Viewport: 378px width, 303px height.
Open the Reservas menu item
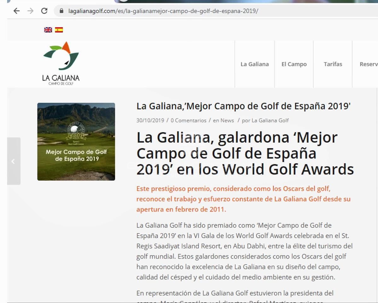coord(368,64)
